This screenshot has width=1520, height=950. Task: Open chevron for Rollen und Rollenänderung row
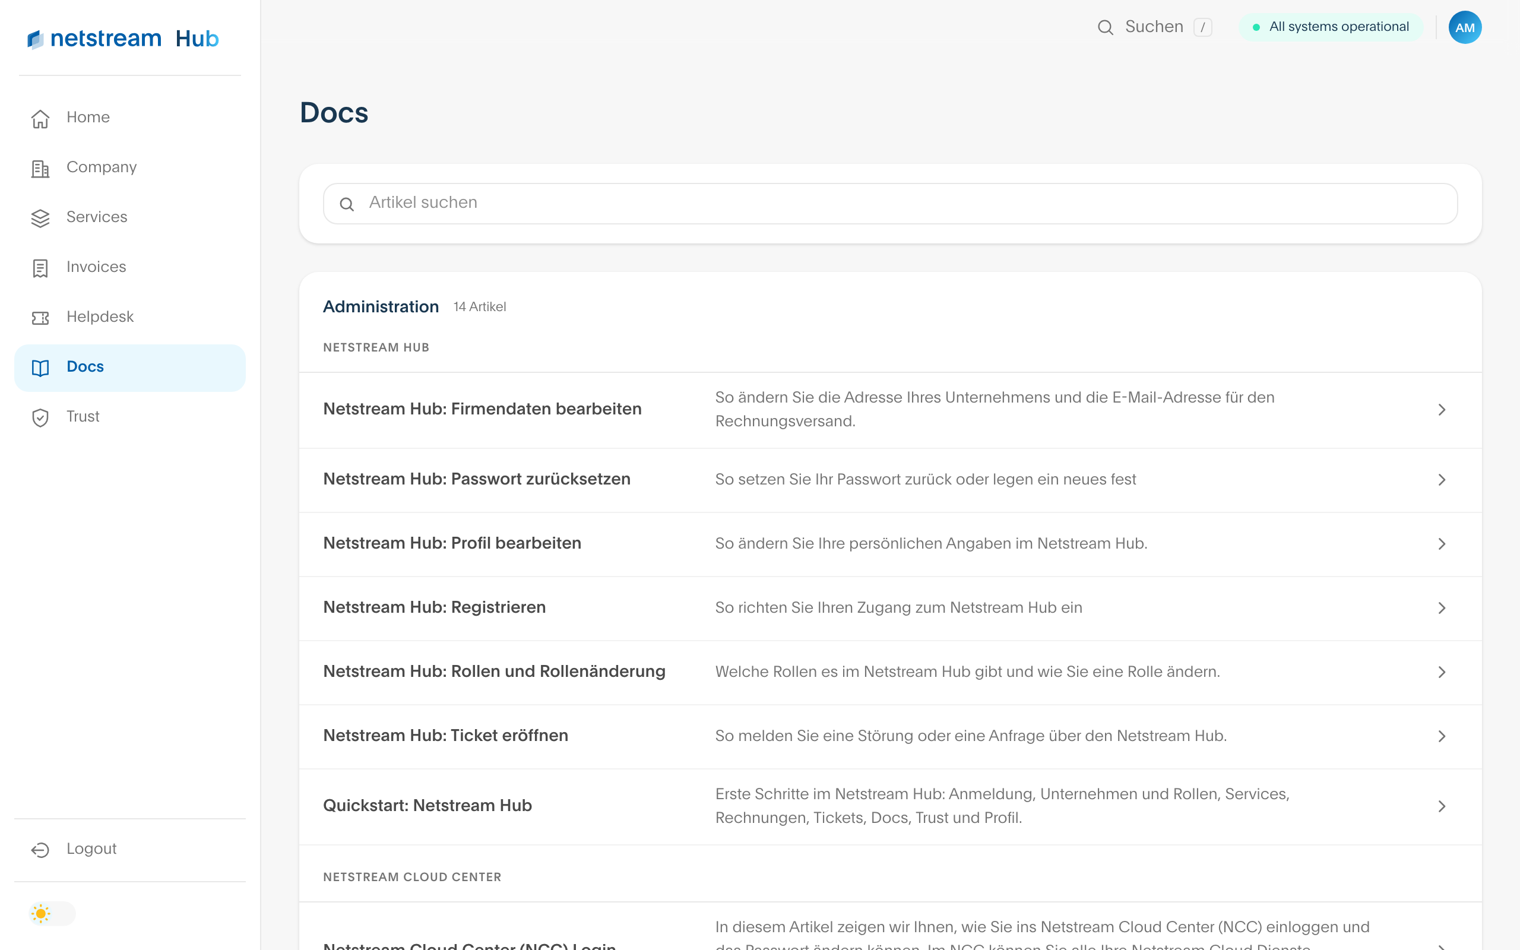[1442, 672]
